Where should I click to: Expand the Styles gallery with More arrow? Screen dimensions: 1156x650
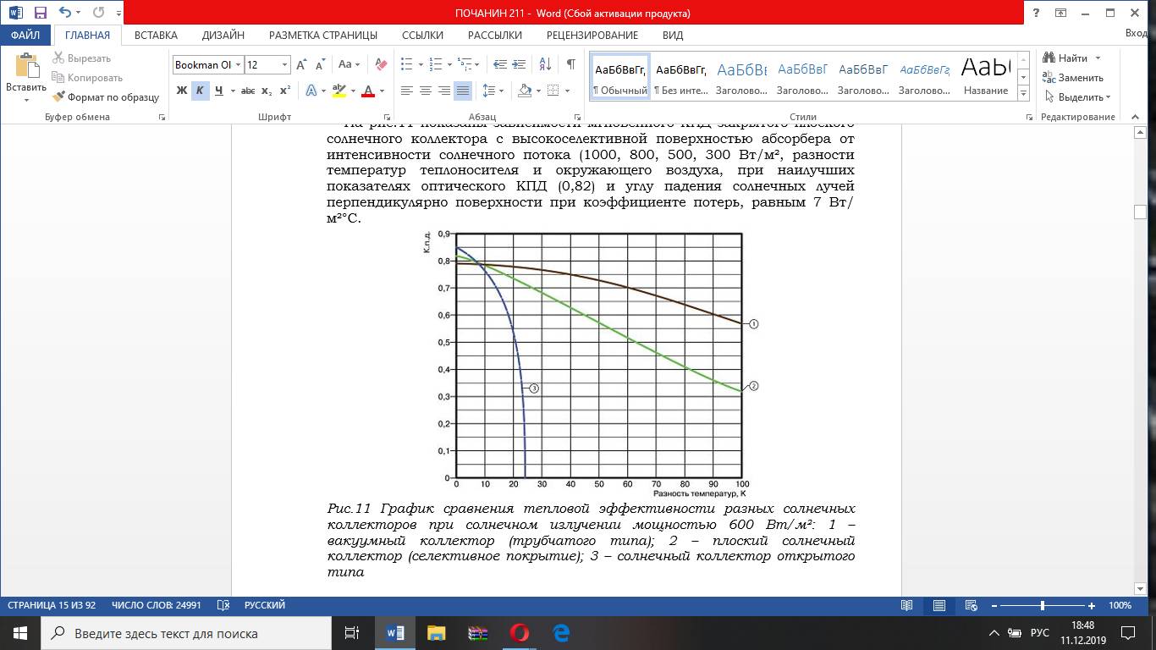pos(1023,95)
